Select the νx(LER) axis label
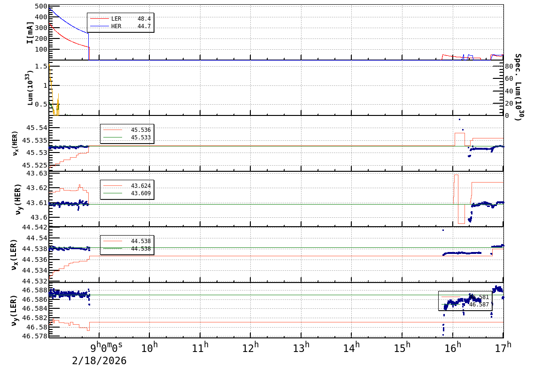The width and height of the screenshot is (542, 367). [15, 254]
